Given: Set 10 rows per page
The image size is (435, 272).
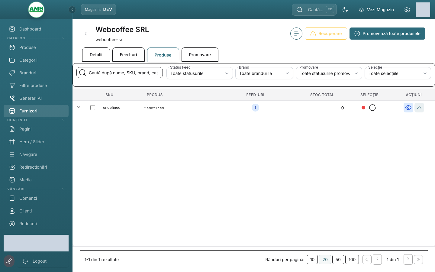Looking at the screenshot, I should [x=312, y=260].
